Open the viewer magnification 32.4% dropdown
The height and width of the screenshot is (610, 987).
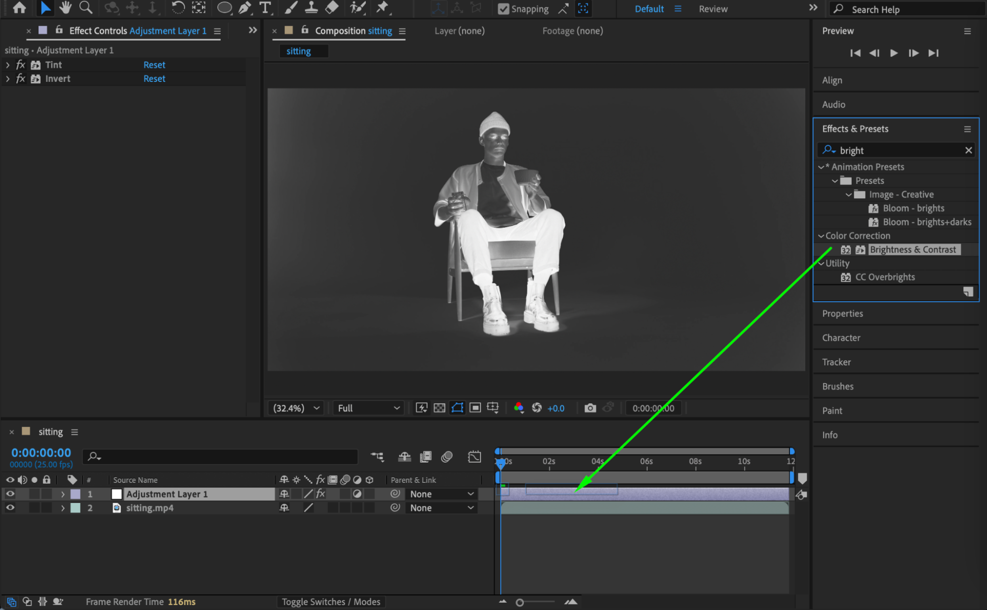pos(296,408)
